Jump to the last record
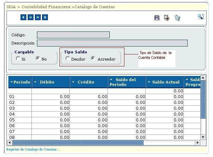 click(x=45, y=17)
